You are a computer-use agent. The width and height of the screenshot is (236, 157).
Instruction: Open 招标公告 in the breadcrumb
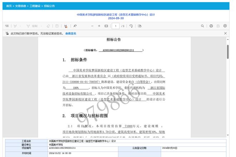coord(49,6)
